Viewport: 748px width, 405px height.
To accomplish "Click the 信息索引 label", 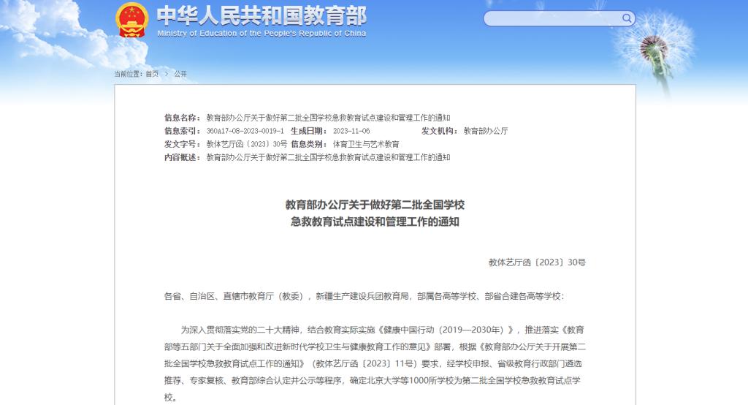I will 182,131.
